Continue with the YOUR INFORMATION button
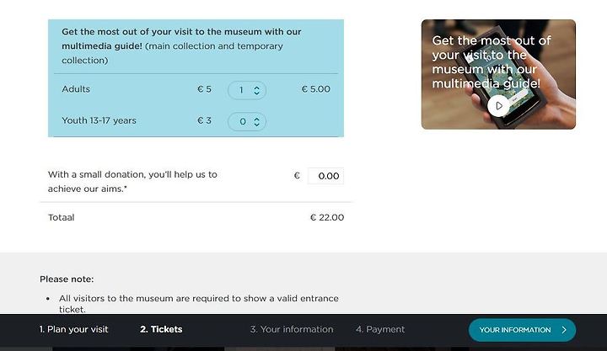This screenshot has height=351, width=607. pyautogui.click(x=522, y=330)
